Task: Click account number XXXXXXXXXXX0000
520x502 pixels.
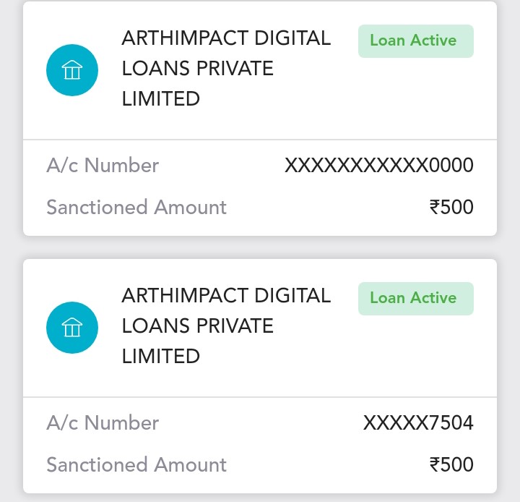Action: click(x=378, y=166)
